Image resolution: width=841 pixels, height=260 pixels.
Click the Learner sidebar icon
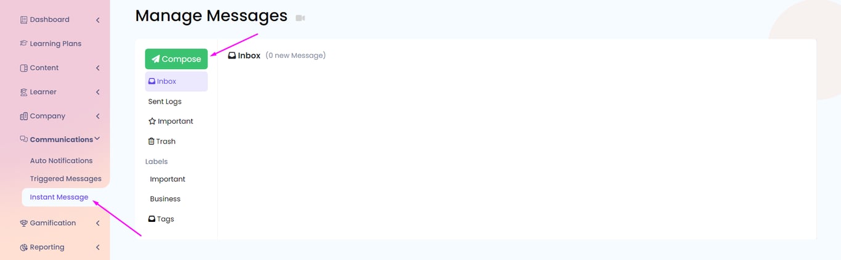24,92
